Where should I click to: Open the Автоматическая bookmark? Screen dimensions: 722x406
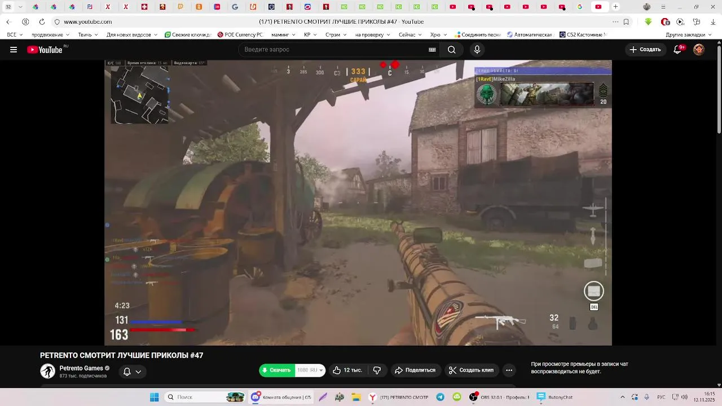point(530,34)
